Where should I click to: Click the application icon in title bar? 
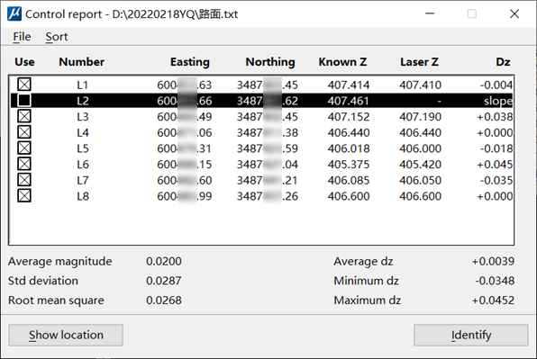14,14
